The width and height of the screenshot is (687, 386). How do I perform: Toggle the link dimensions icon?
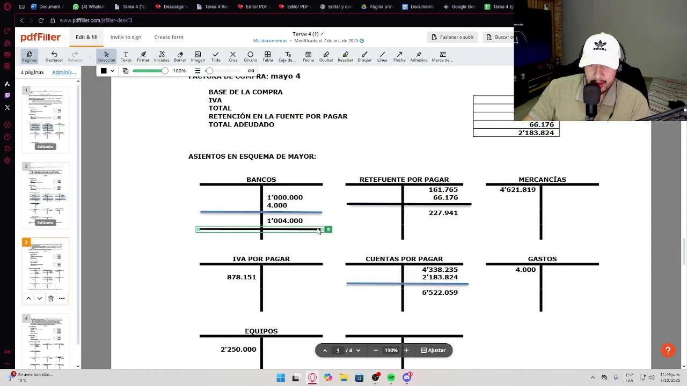[x=251, y=71]
